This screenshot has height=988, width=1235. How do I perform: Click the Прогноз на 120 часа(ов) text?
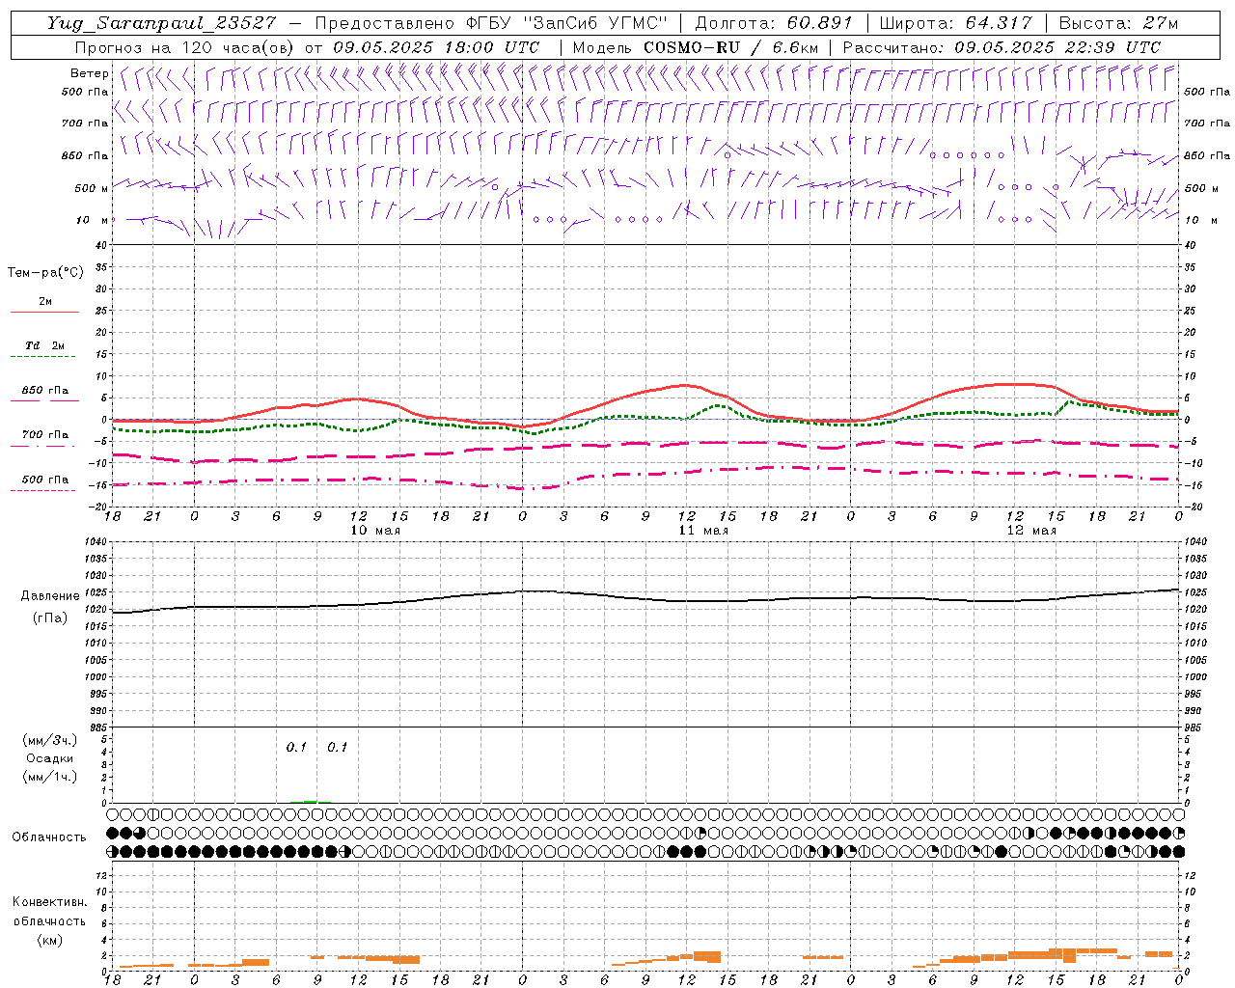coord(186,47)
